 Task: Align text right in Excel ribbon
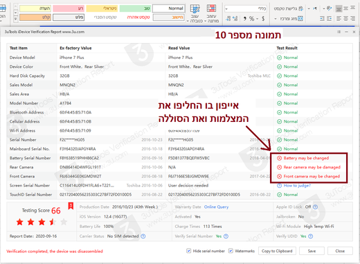tap(352, 18)
